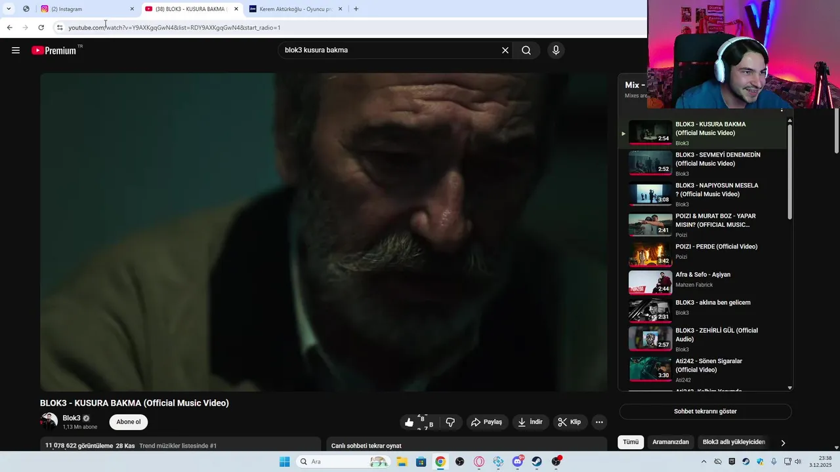
Task: Click the playlist scrollbar down arrow
Action: point(789,387)
